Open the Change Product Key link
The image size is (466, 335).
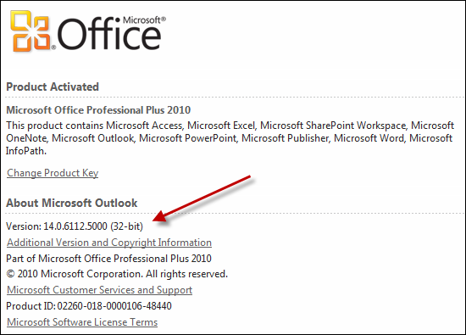point(53,173)
